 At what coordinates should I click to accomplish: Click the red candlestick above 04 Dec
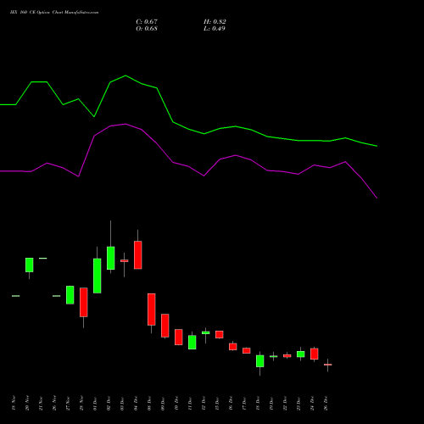[138, 255]
